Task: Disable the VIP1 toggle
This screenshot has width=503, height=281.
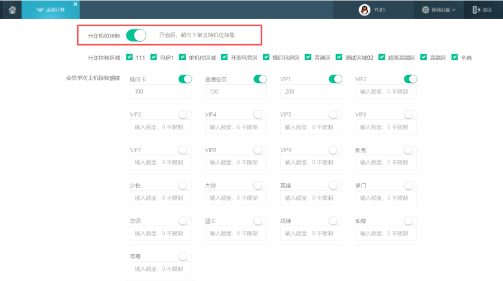Action: tap(335, 79)
